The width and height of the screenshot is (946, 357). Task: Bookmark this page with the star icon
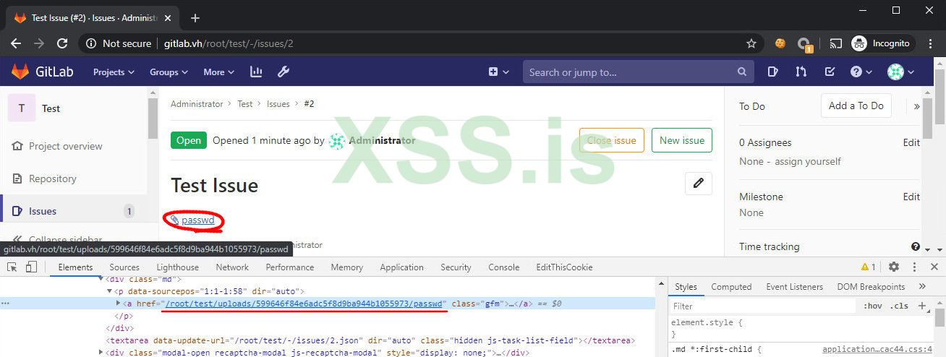(x=751, y=43)
